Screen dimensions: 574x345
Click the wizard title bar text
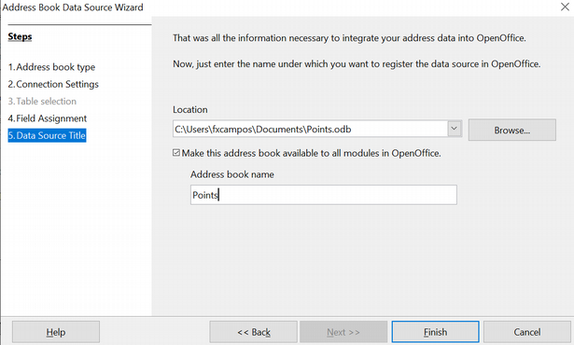point(73,7)
